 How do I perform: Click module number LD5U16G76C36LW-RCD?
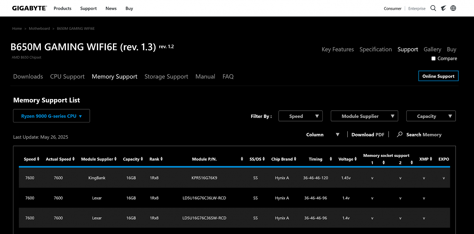click(x=204, y=198)
